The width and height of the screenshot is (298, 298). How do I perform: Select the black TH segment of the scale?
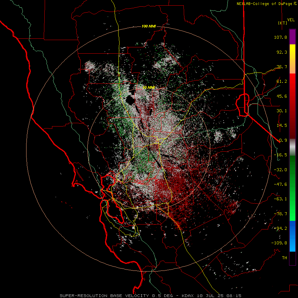(x=292, y=258)
